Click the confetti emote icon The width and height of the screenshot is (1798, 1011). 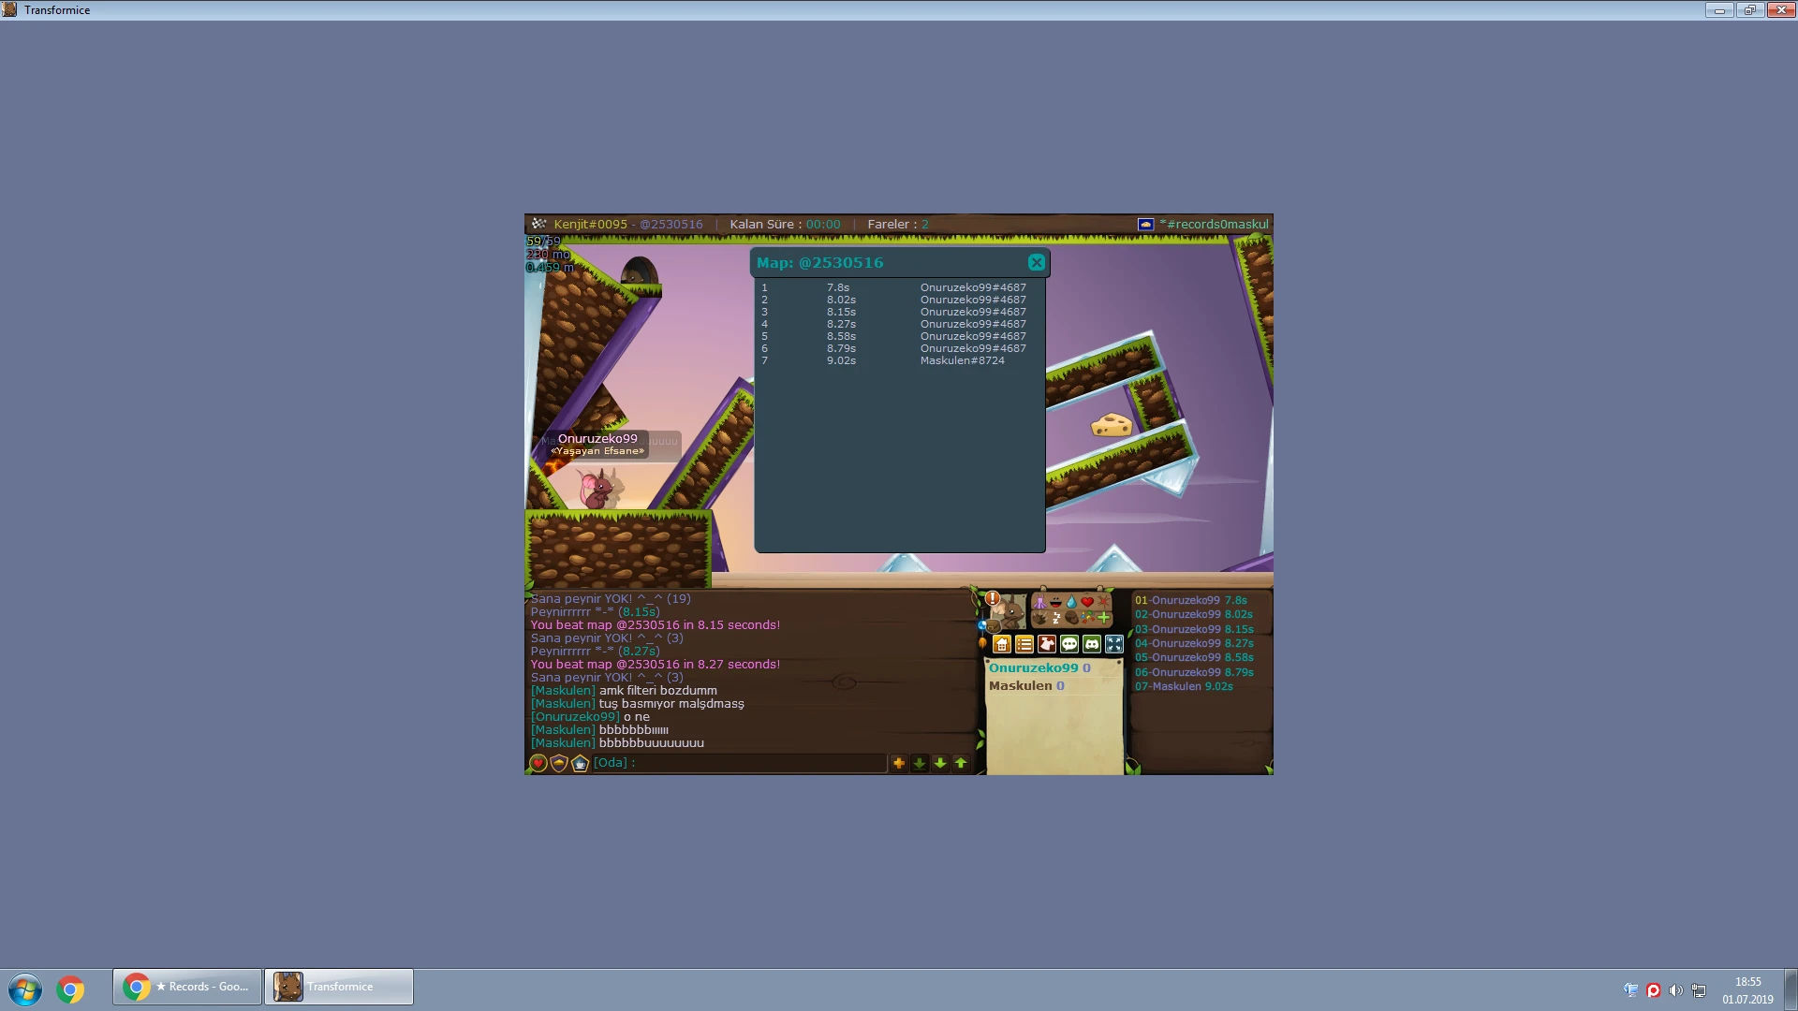pyautogui.click(x=1087, y=618)
